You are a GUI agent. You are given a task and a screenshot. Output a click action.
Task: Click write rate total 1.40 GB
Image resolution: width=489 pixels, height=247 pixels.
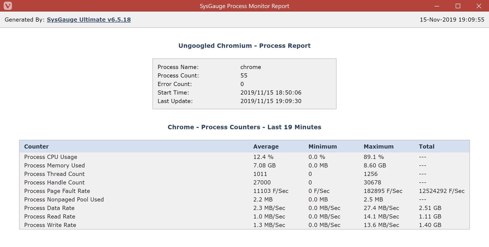[430, 225]
